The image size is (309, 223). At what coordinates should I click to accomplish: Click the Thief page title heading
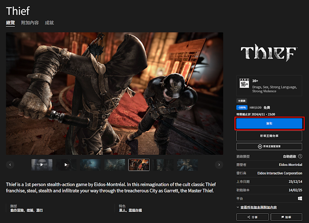tap(18, 11)
